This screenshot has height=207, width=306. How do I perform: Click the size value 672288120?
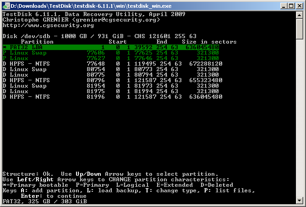pyautogui.click(x=206, y=64)
